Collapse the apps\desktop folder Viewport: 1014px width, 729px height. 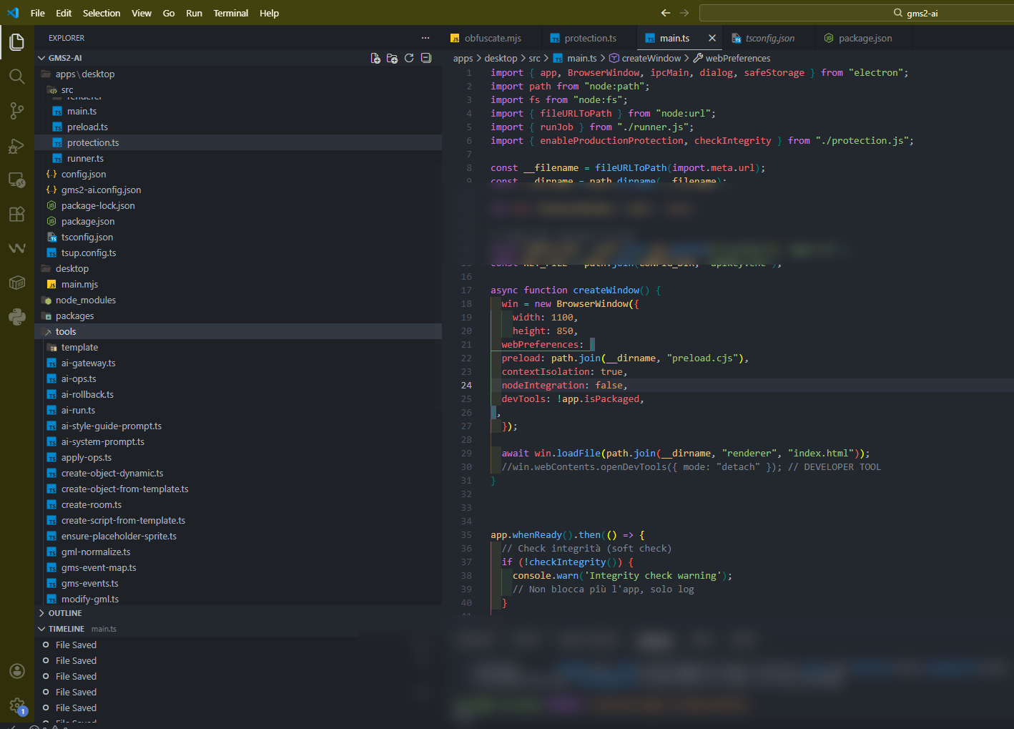click(x=237, y=74)
